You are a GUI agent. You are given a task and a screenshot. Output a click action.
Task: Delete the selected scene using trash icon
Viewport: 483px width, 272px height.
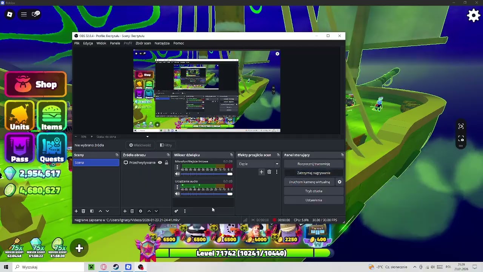pyautogui.click(x=83, y=211)
